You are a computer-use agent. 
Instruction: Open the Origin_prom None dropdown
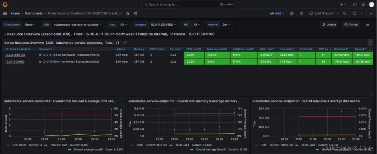tap(30, 25)
